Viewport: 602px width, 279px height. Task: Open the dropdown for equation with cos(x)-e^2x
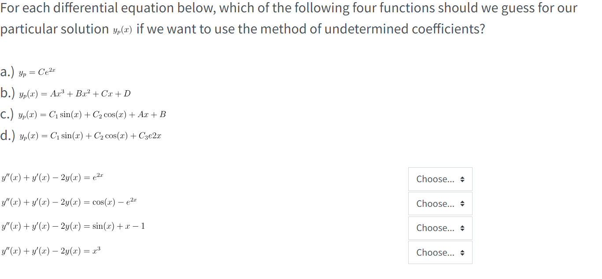(439, 203)
